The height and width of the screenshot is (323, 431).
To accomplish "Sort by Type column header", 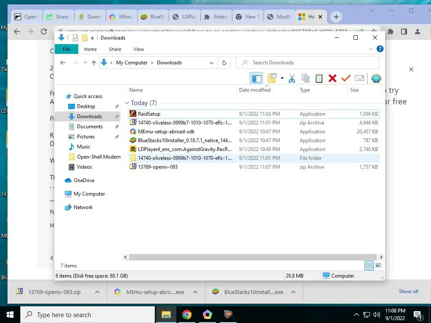I will [x=305, y=90].
